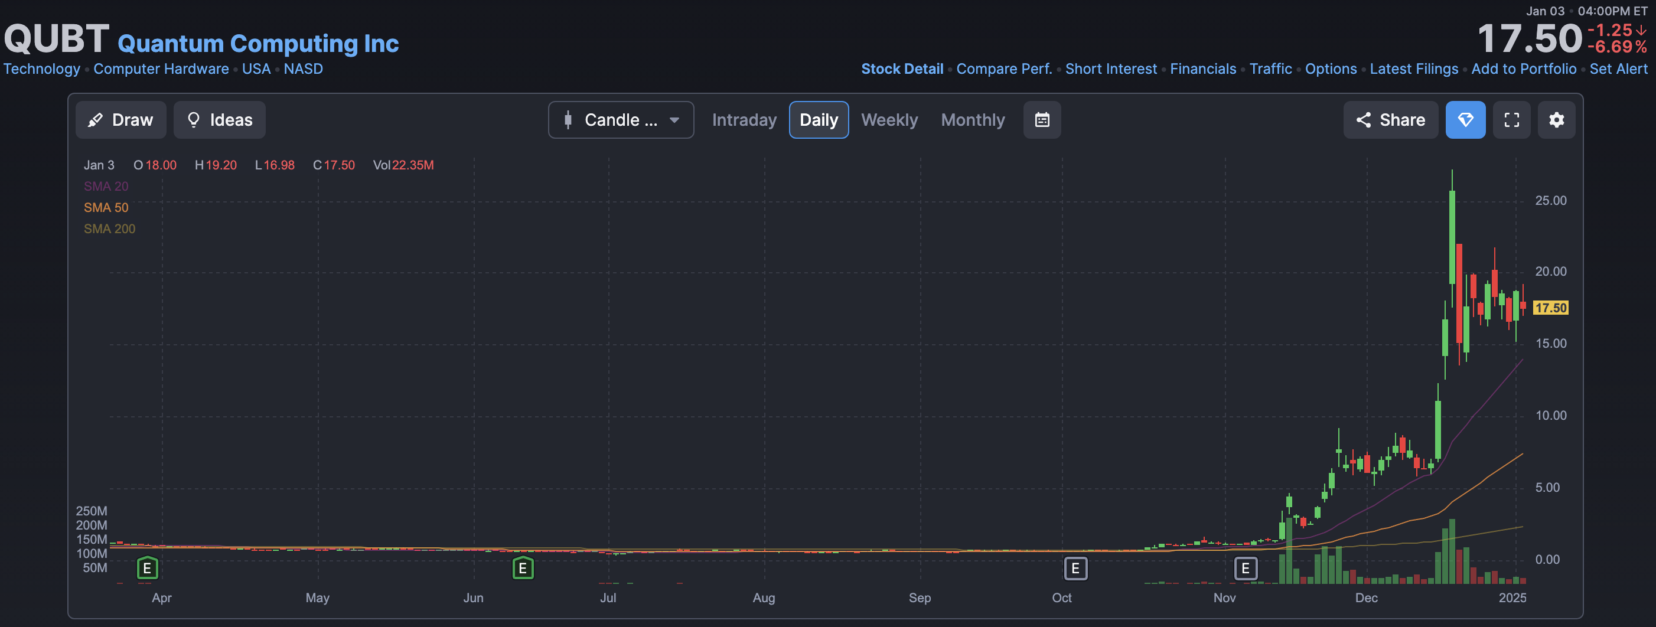Screen dimensions: 1656x627
Task: Open the Traffic link
Action: pyautogui.click(x=1270, y=68)
